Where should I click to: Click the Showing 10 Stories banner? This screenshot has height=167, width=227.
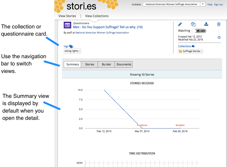coord(142,75)
